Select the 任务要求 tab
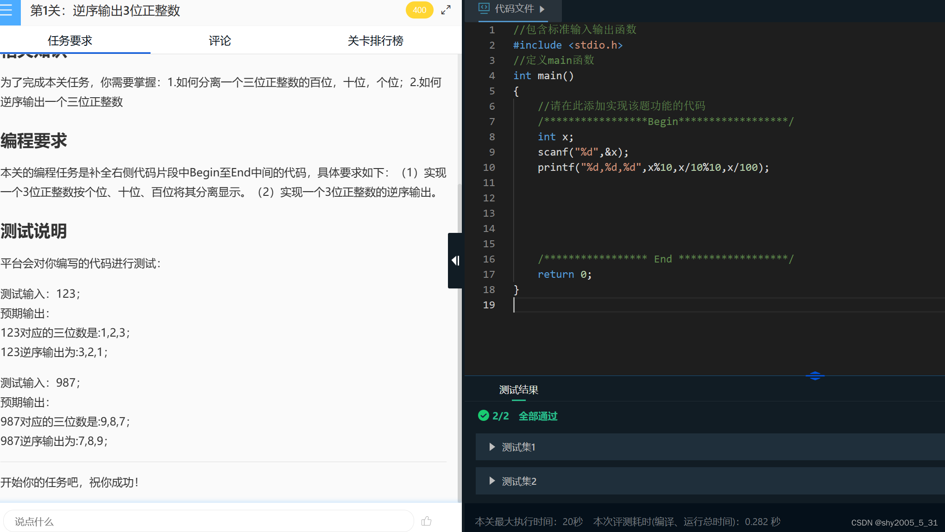 [x=70, y=41]
